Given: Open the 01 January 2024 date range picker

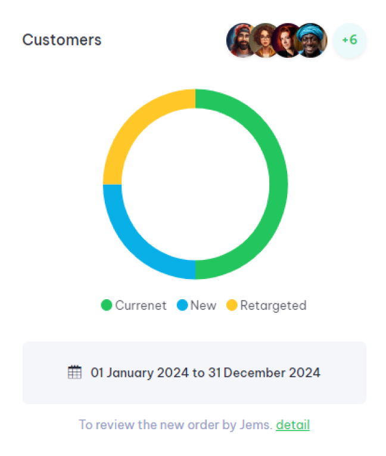Looking at the screenshot, I should (x=205, y=373).
